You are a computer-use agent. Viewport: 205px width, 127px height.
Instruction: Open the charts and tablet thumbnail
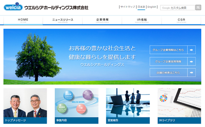coord(179,103)
